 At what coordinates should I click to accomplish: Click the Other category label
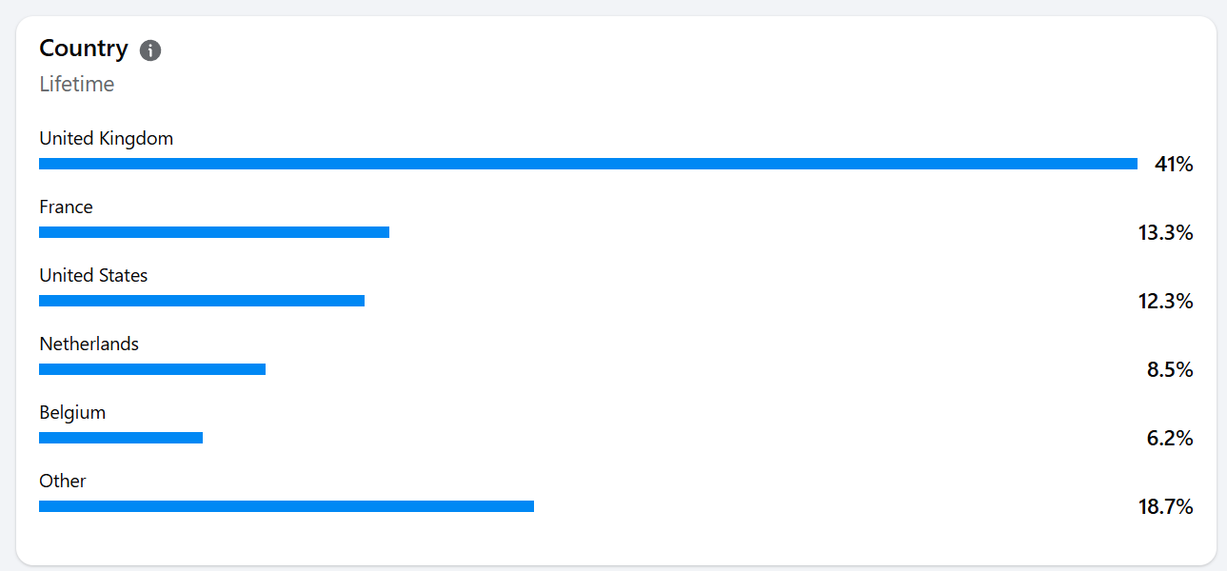pyautogui.click(x=63, y=481)
